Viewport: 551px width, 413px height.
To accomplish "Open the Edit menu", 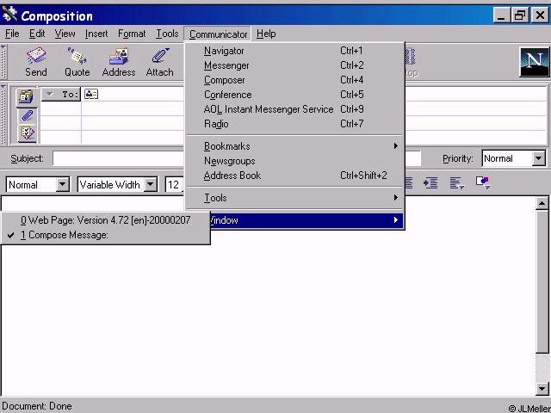I will (x=37, y=34).
